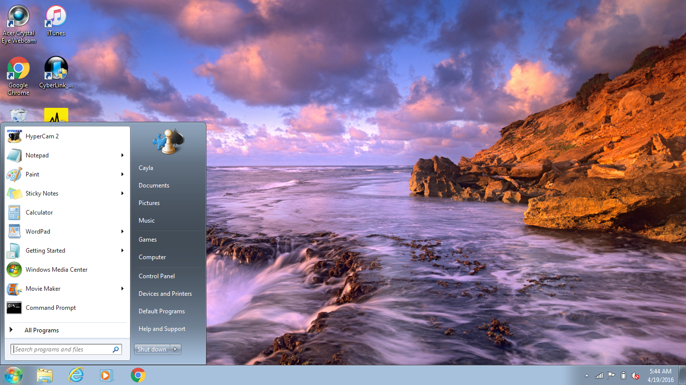Show hidden tray icons arrow
Image resolution: width=686 pixels, height=385 pixels.
587,375
